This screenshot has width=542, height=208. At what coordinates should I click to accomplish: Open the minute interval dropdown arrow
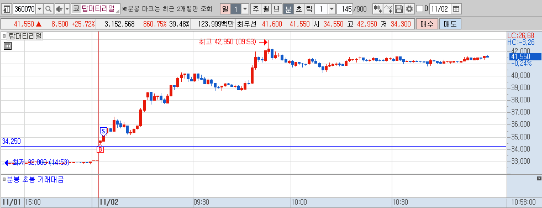click(x=331, y=9)
